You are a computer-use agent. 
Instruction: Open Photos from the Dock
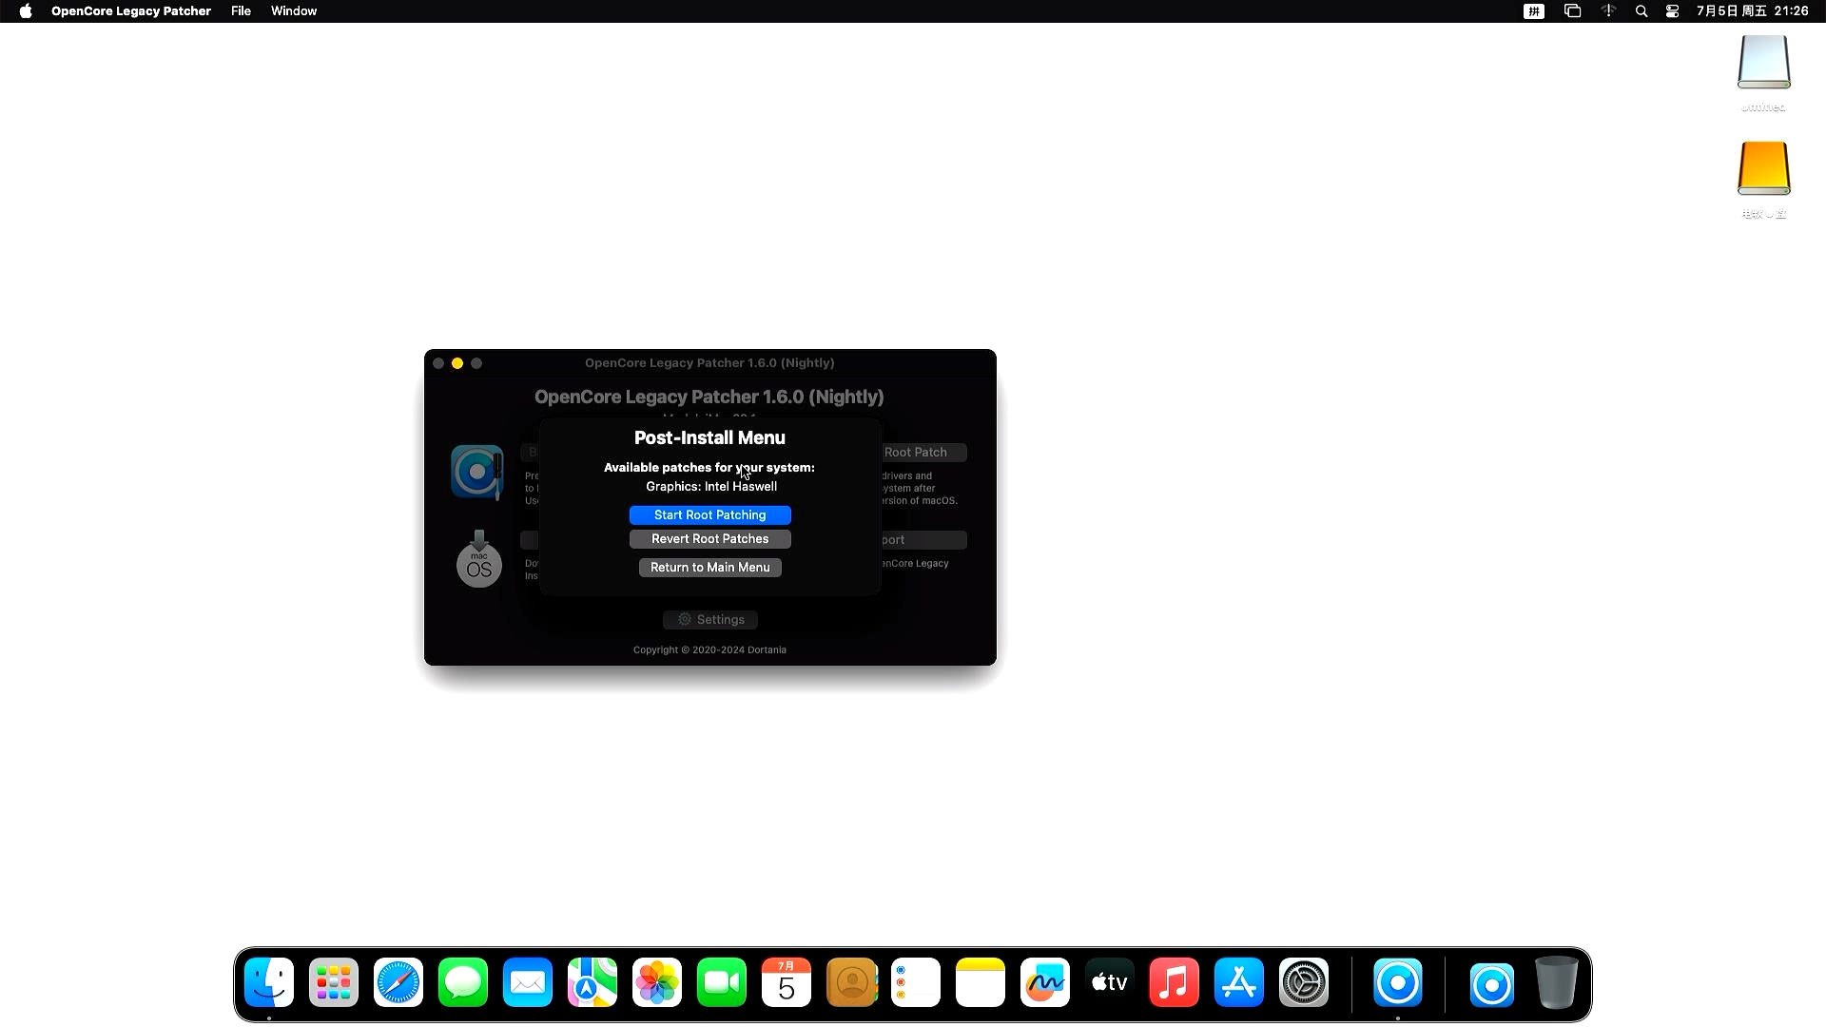click(x=657, y=982)
